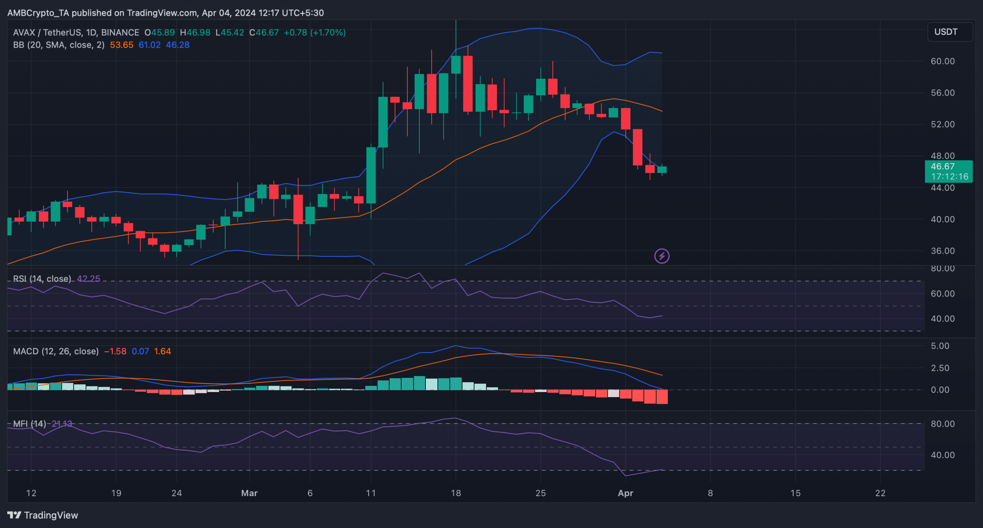The width and height of the screenshot is (983, 528).
Task: Open the USDT currency selector
Action: point(950,32)
